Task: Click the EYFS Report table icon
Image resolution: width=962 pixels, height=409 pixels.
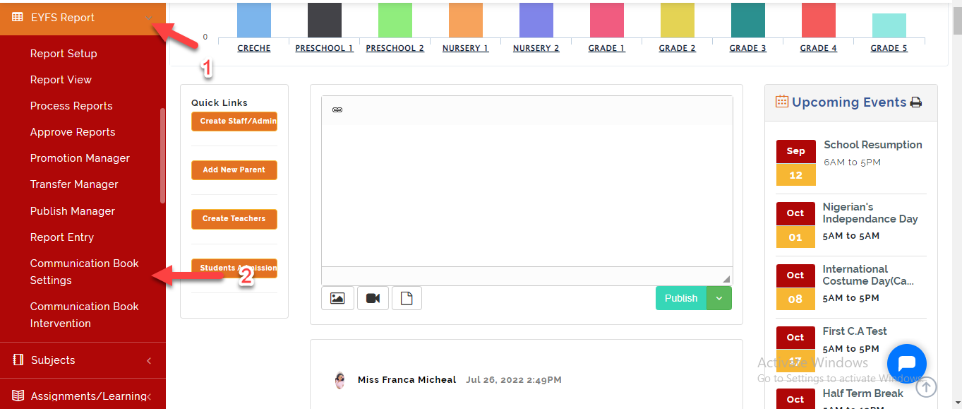Action: tap(18, 17)
